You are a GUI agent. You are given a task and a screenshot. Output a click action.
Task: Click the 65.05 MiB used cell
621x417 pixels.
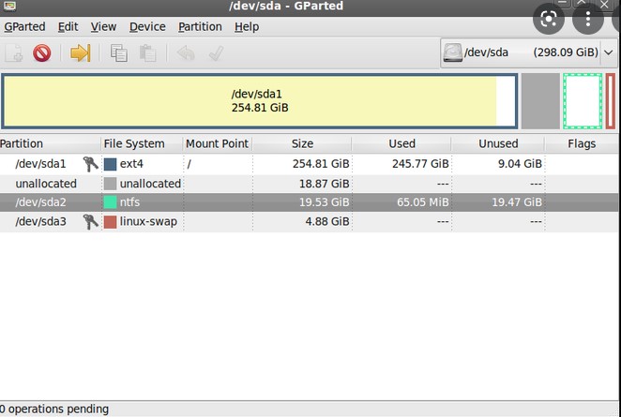pyautogui.click(x=423, y=202)
